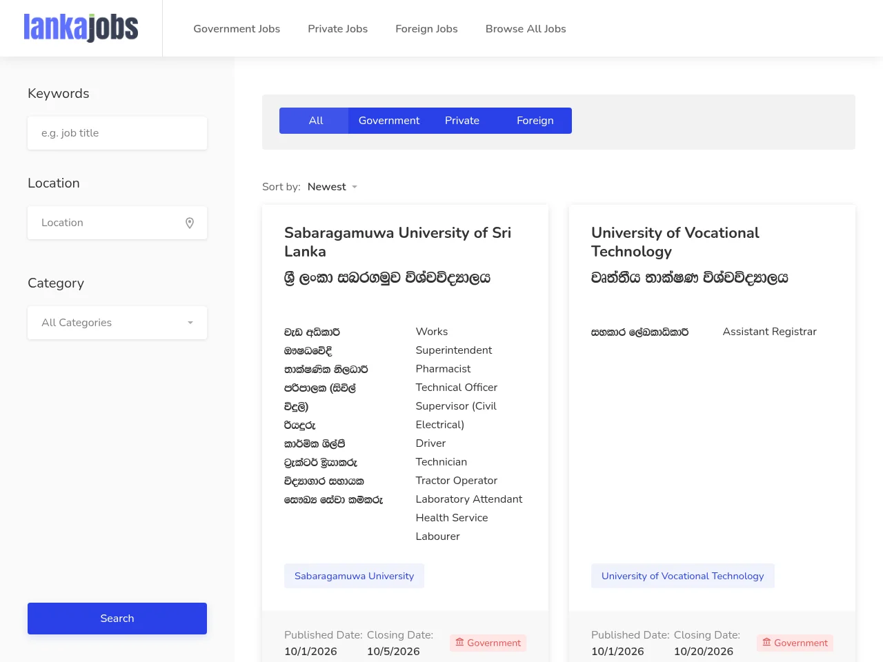Open Foreign Jobs in the top navigation
The image size is (883, 662).
point(426,29)
